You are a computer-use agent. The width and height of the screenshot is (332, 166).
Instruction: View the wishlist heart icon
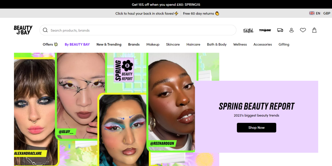(x=303, y=30)
